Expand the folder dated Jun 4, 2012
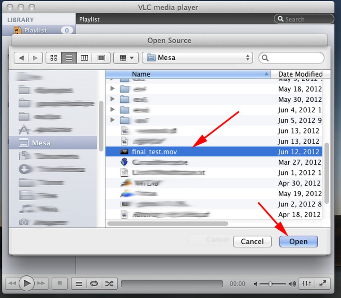 (112, 109)
